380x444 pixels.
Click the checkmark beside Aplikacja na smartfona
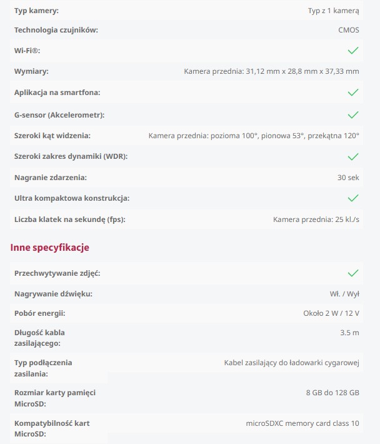353,93
